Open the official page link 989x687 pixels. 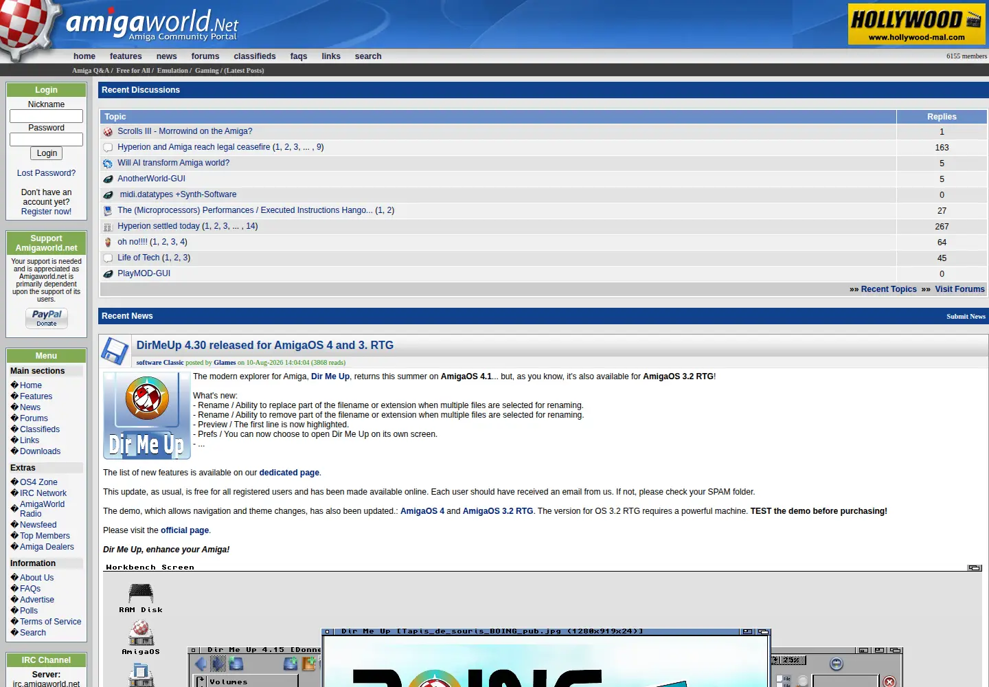click(185, 530)
